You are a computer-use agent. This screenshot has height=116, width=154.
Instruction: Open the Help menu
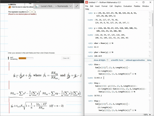tap(87, 9)
